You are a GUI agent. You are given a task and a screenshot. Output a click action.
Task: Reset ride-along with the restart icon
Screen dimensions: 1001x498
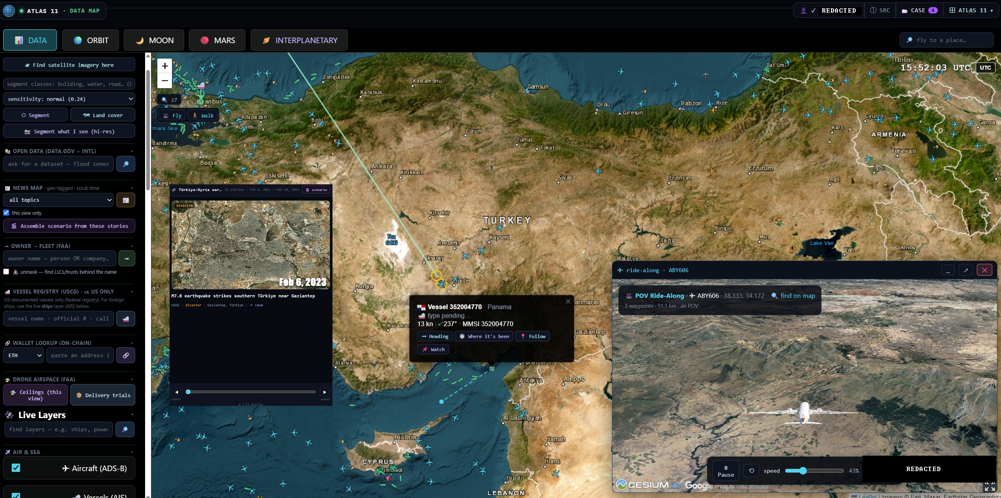pyautogui.click(x=752, y=470)
